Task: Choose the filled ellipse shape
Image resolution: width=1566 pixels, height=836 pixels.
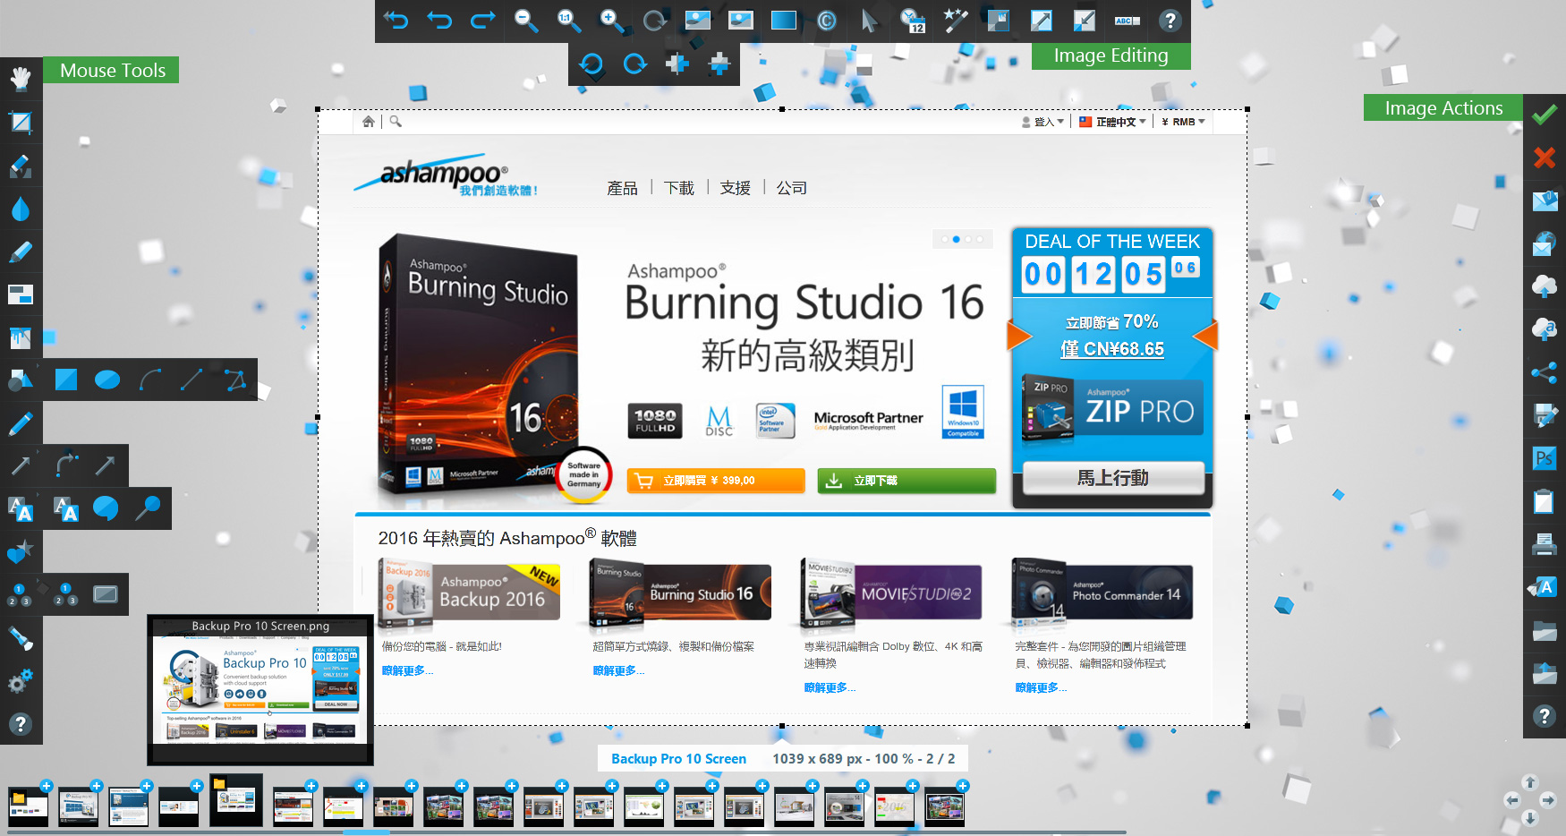Action: pyautogui.click(x=107, y=380)
